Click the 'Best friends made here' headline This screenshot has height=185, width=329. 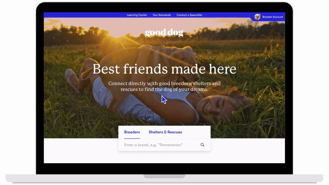164,69
